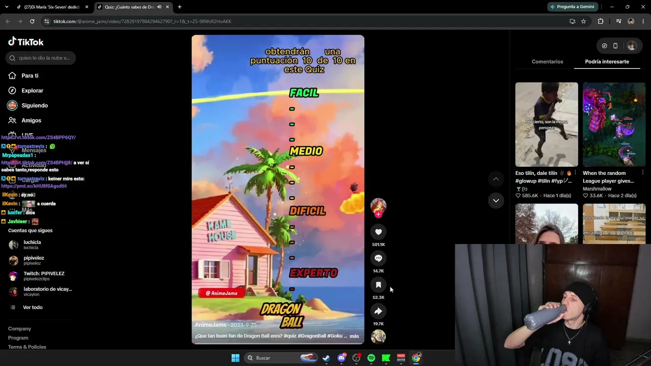The height and width of the screenshot is (366, 651).
Task: Click the Pregunta a Gemini button
Action: pyautogui.click(x=572, y=7)
